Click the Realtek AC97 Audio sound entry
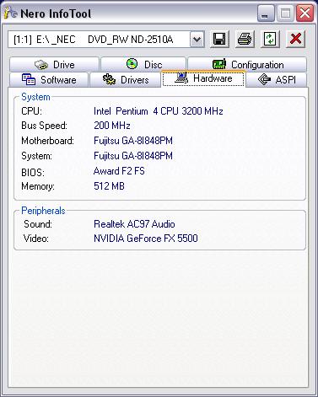Screen dimensions: 318x397 (x=134, y=224)
